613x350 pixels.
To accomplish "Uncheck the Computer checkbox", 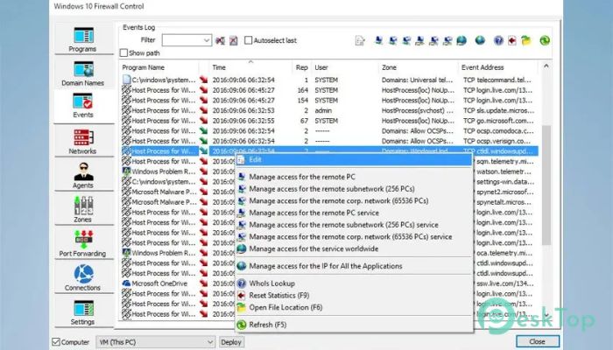I will (56, 342).
